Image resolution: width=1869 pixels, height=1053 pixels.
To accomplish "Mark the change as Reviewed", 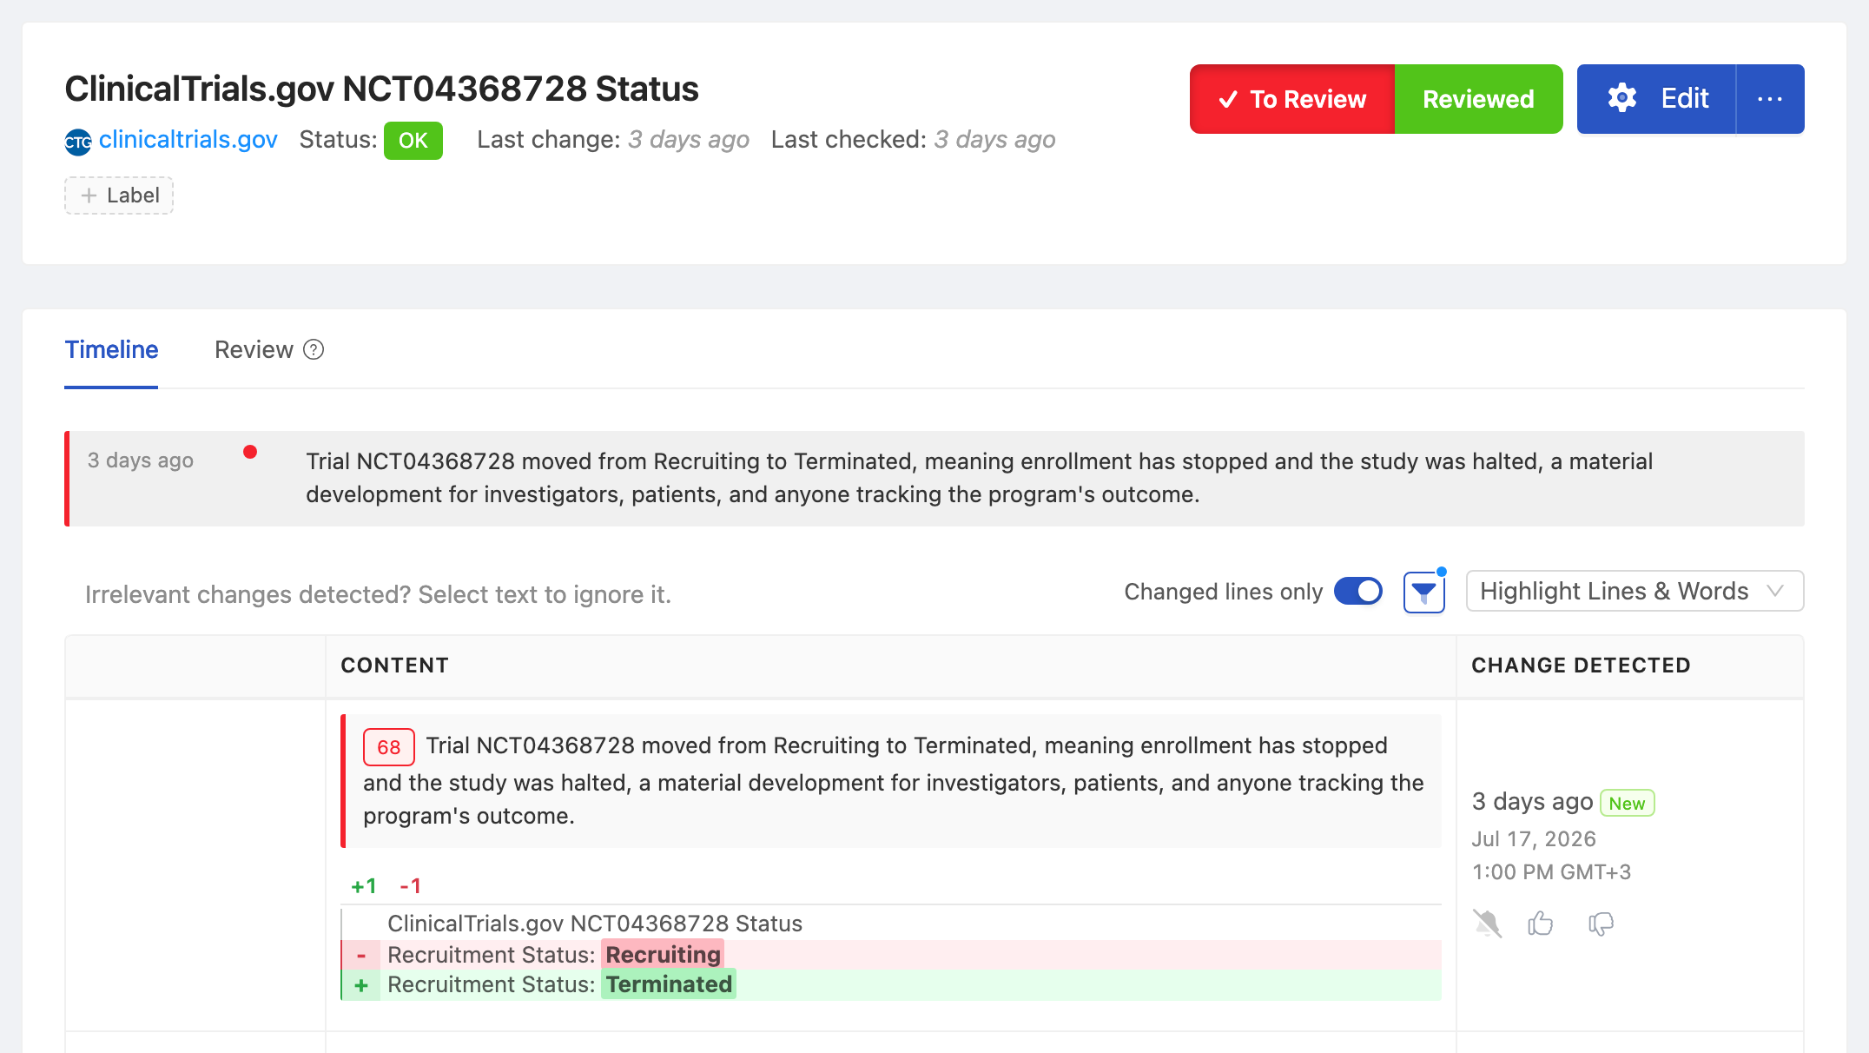I will click(1478, 99).
